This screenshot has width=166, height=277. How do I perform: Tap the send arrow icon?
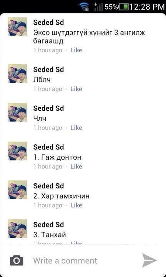point(149,260)
